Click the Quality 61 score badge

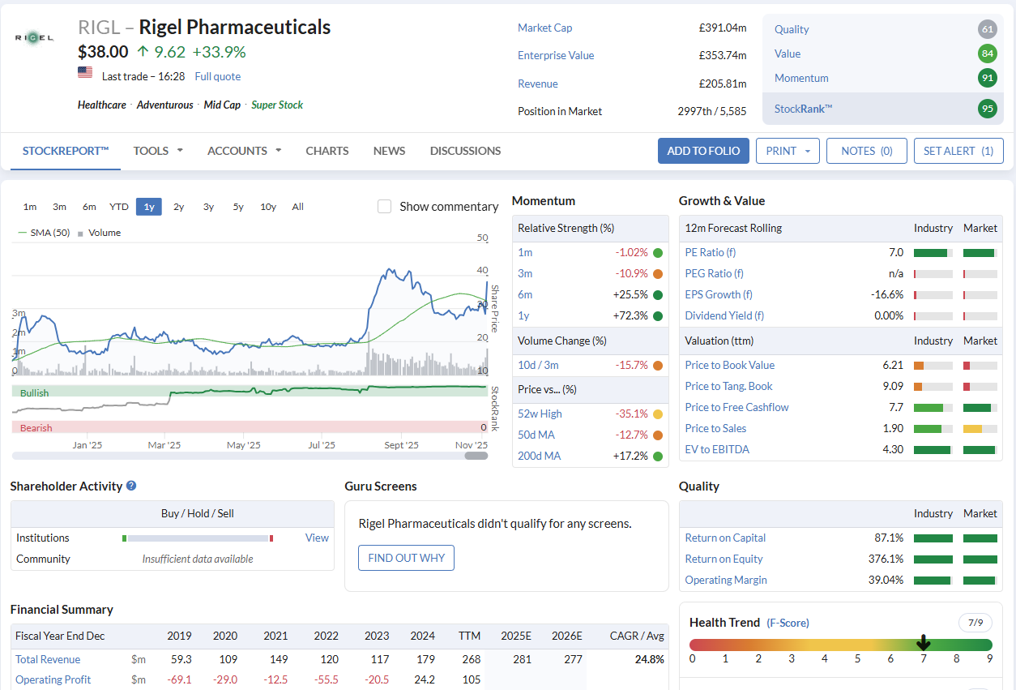click(987, 30)
